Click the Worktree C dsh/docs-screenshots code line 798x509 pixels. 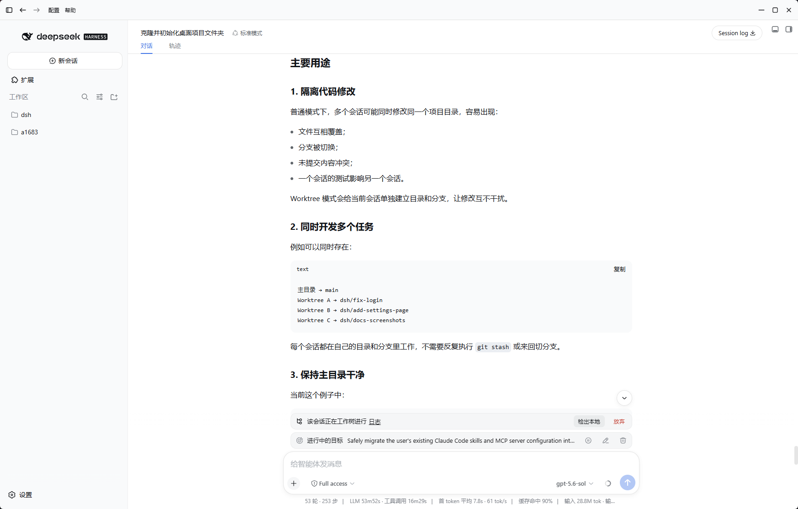351,320
